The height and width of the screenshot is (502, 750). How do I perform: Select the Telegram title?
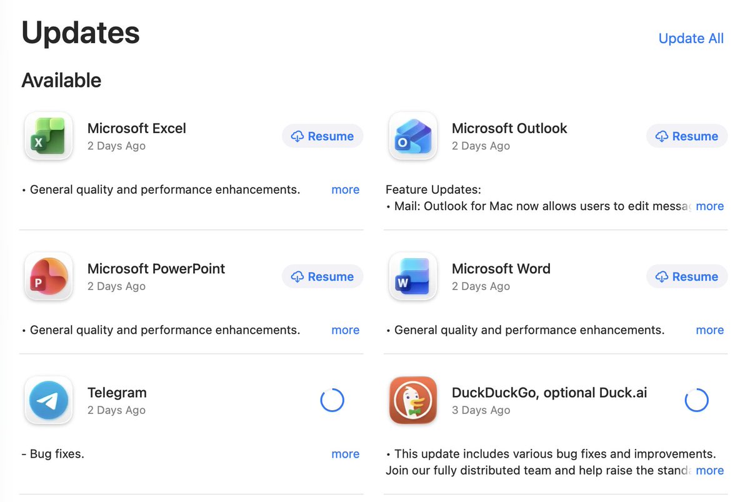(117, 393)
